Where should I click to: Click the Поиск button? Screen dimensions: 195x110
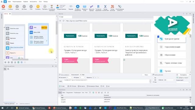[146, 75]
